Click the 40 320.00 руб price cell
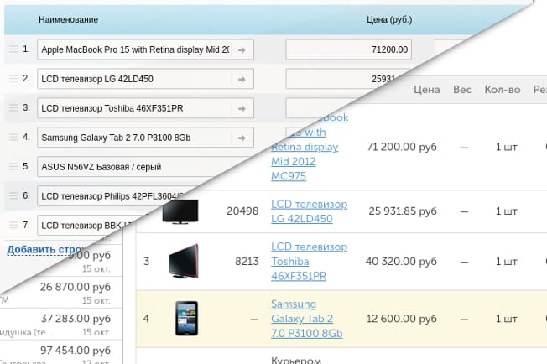Screen dimensions: 547x364 click(401, 261)
